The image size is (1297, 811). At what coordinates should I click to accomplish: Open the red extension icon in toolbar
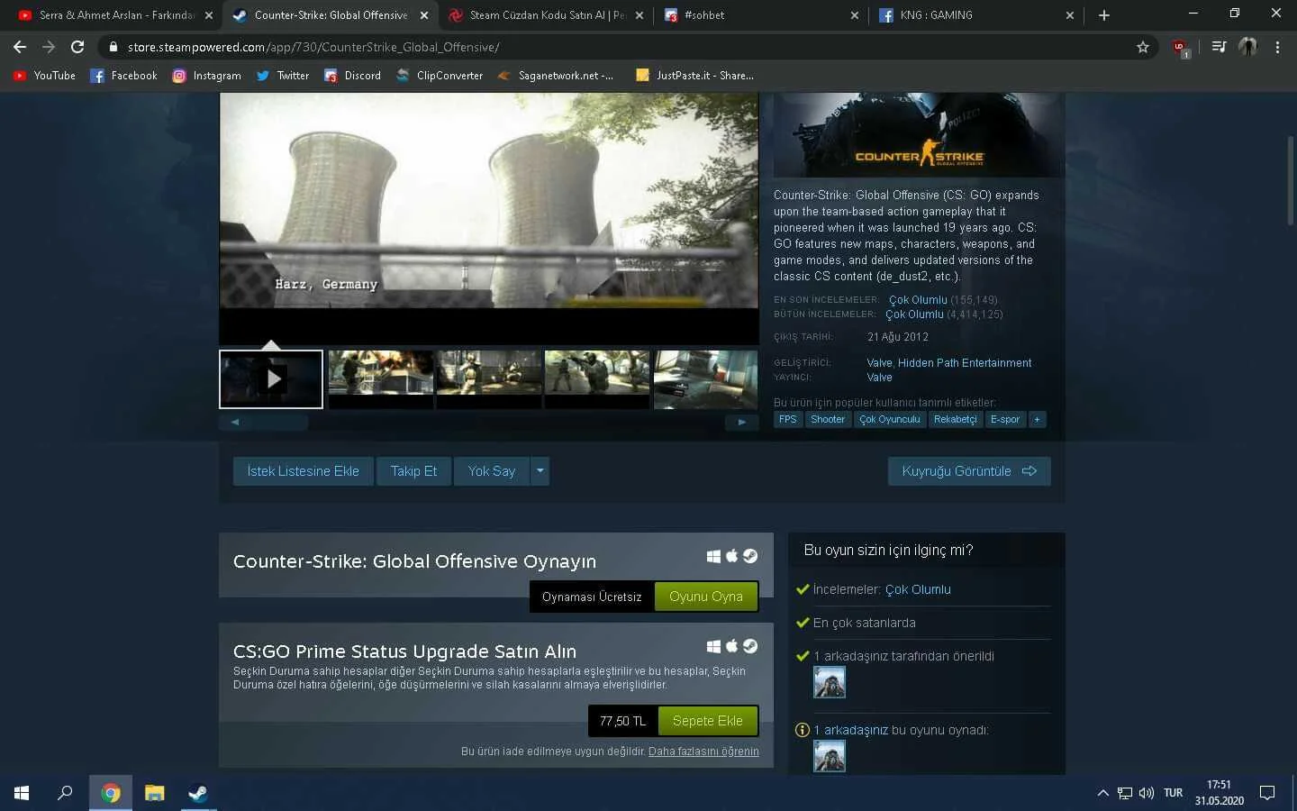click(x=1181, y=48)
